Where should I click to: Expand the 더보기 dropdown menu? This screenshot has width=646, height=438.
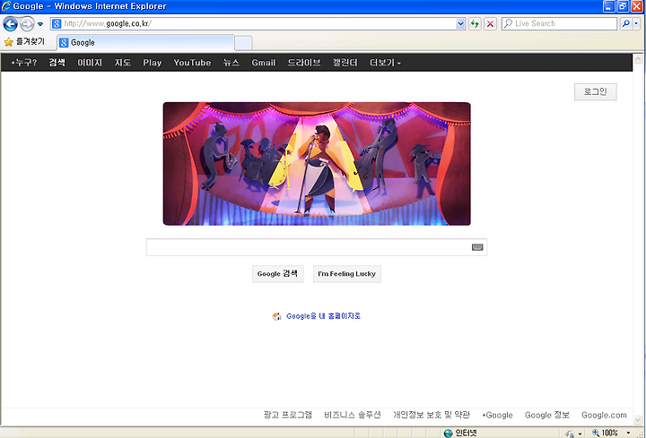(x=385, y=63)
